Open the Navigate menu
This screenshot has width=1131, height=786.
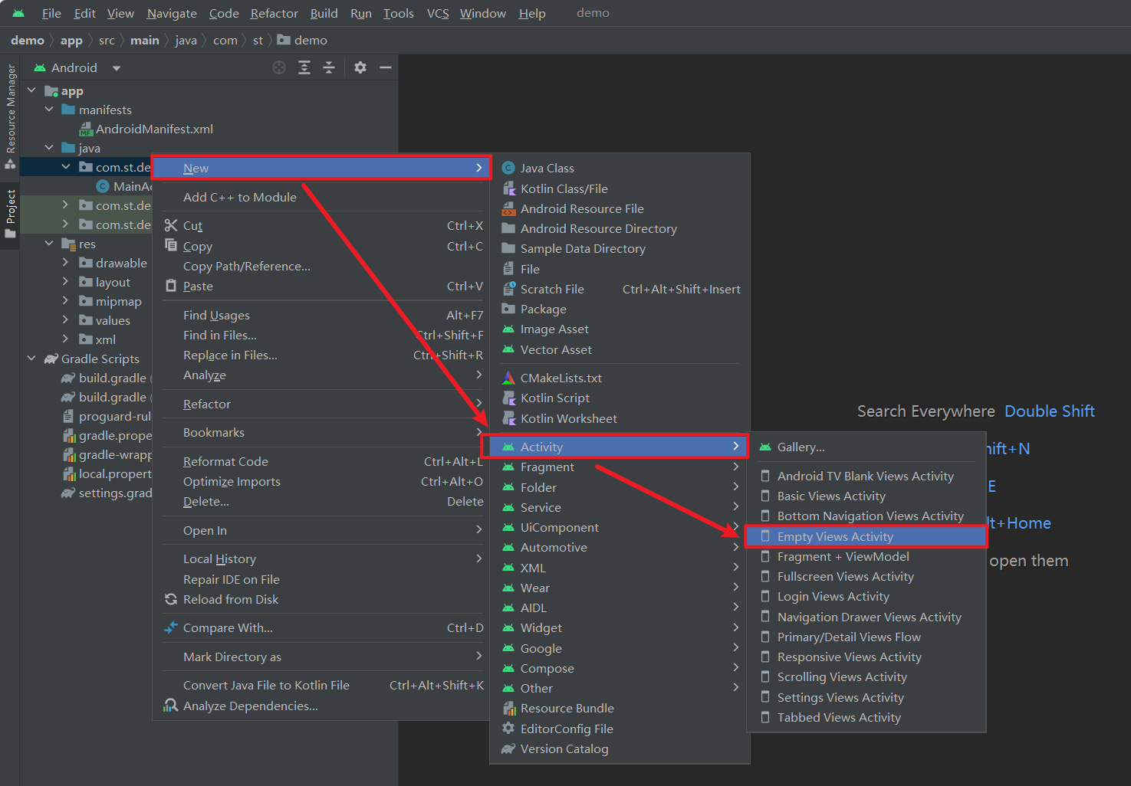click(172, 13)
